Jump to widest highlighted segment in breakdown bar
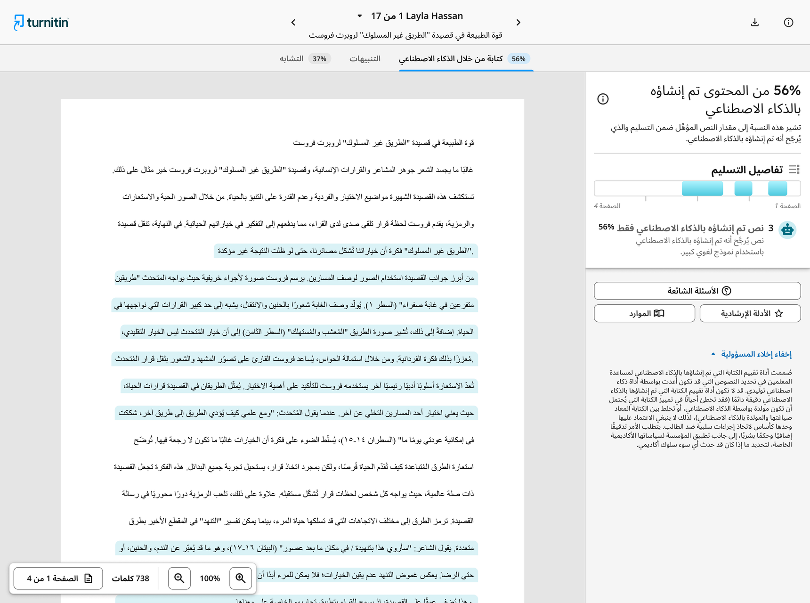The image size is (810, 603). (702, 188)
